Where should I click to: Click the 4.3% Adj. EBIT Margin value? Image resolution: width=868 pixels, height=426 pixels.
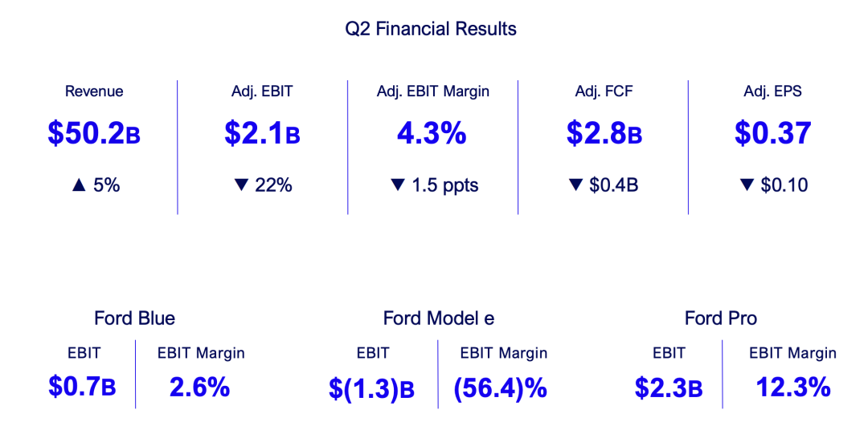click(432, 133)
